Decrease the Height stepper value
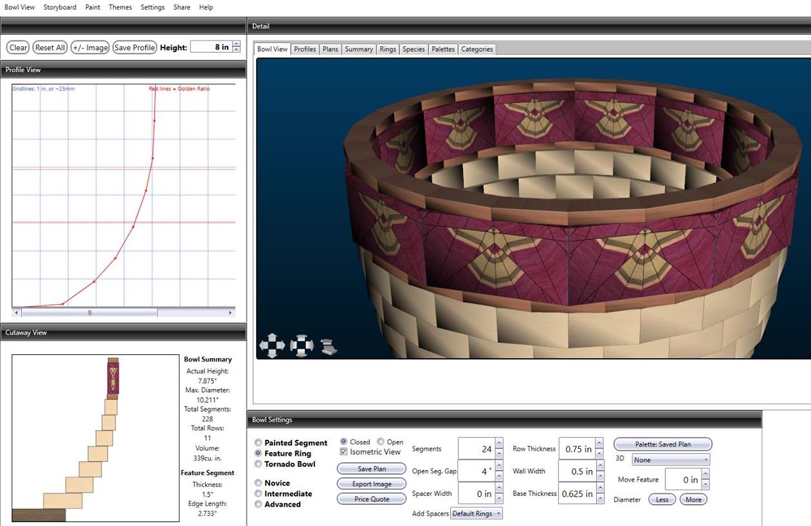The height and width of the screenshot is (526, 811). point(237,50)
